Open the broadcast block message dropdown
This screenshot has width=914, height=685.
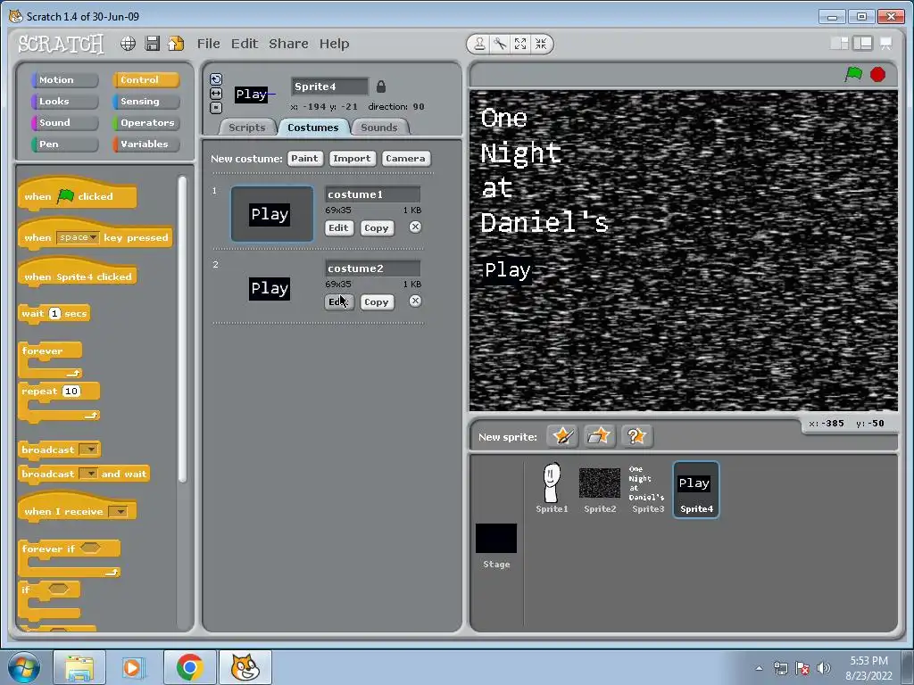[x=88, y=450]
